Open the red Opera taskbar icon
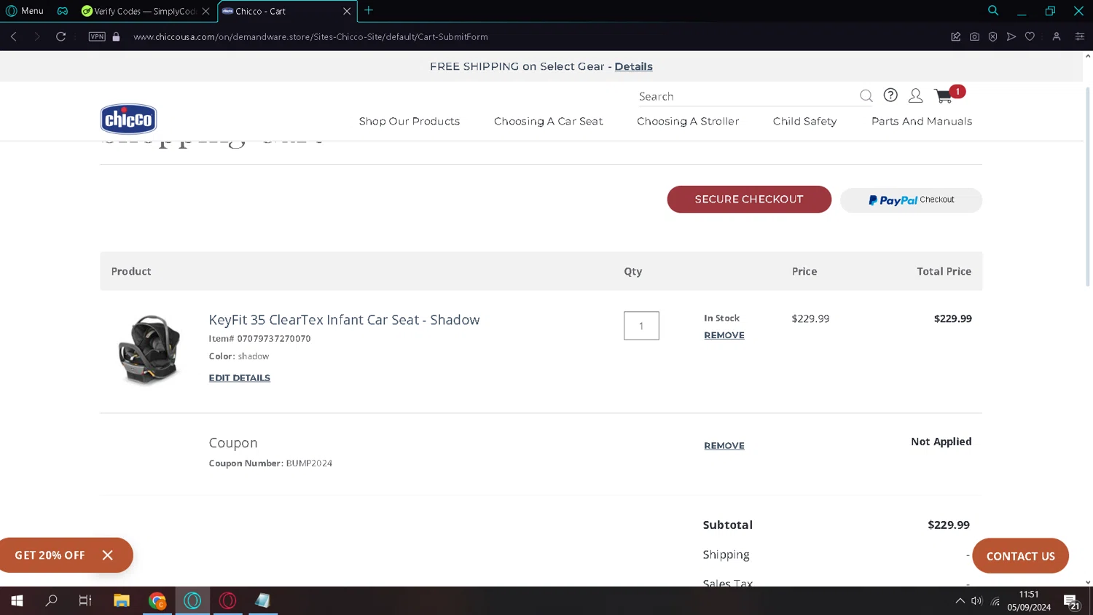 pos(228,600)
